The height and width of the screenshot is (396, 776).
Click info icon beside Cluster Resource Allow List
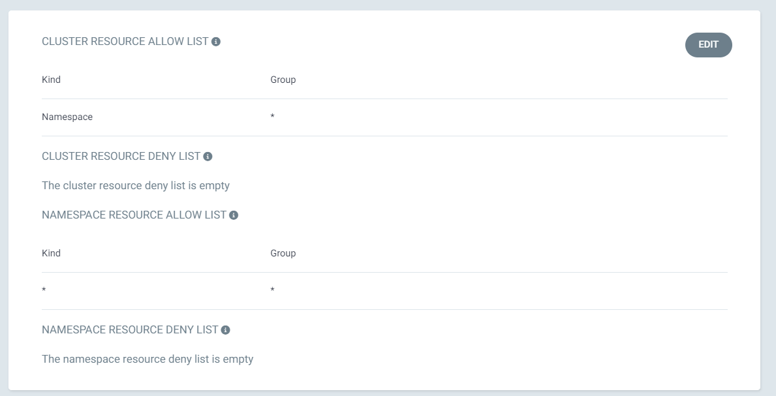(216, 42)
